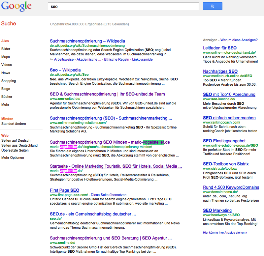Open the SEO-united.de Team result
Viewport: 264px width, 256px height.
[x=108, y=94]
